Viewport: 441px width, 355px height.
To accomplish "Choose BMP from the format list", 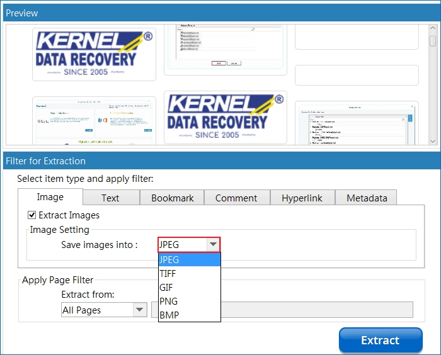I will (189, 315).
